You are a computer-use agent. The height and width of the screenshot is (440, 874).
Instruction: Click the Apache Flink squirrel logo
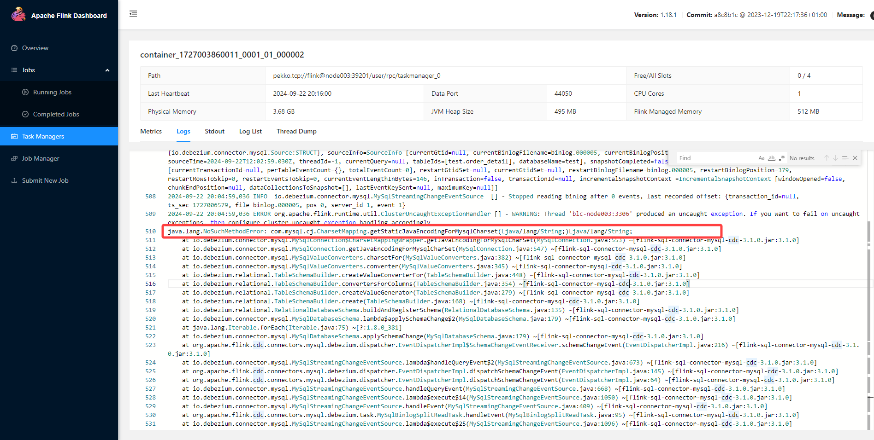pyautogui.click(x=18, y=14)
